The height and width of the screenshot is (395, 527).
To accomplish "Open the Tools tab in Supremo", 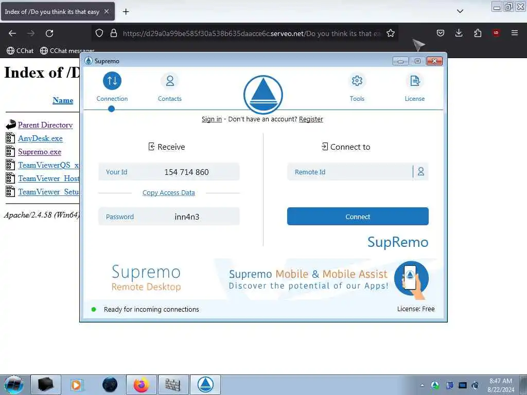I will pyautogui.click(x=357, y=86).
